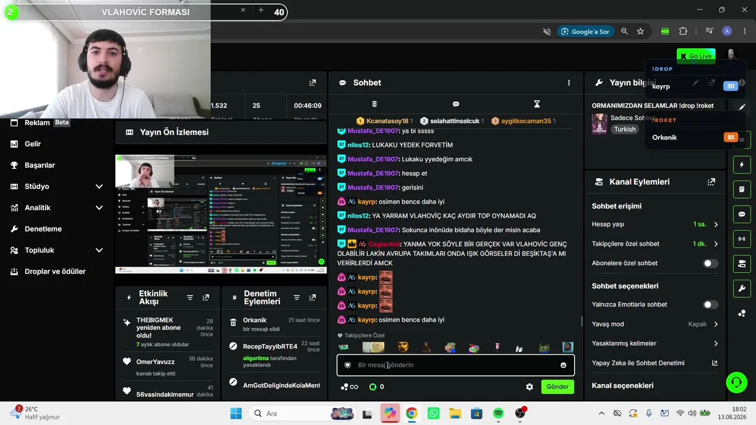
Task: Open Hesap yaşı setting options
Action: 655,224
